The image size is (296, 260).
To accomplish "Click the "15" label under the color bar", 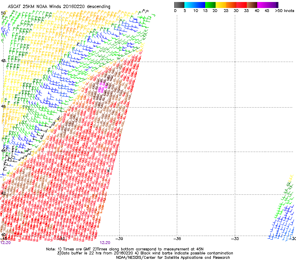I will (x=205, y=11).
